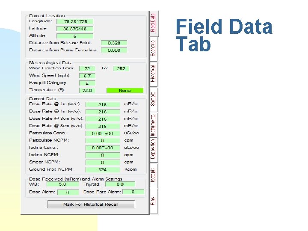Click Dose Rate @ 1m (w/c) value
Viewport: 308px width, 231px height.
pos(103,104)
